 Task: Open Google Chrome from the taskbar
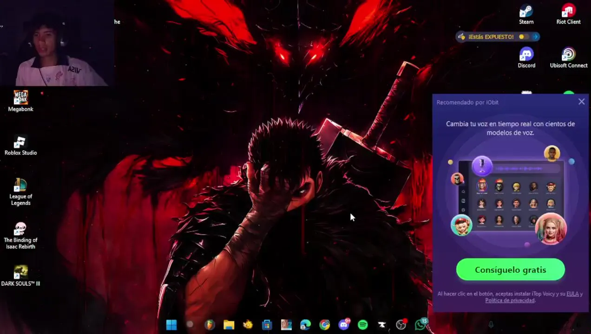324,325
